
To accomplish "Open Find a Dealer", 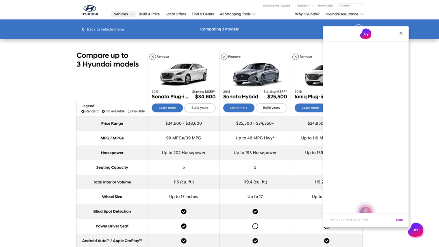I will click(203, 14).
